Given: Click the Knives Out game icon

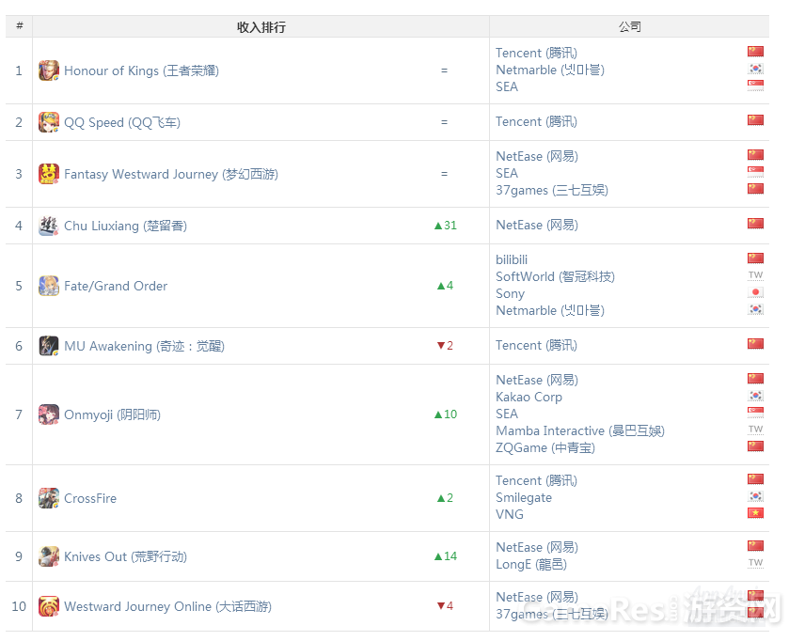Looking at the screenshot, I should click(49, 556).
